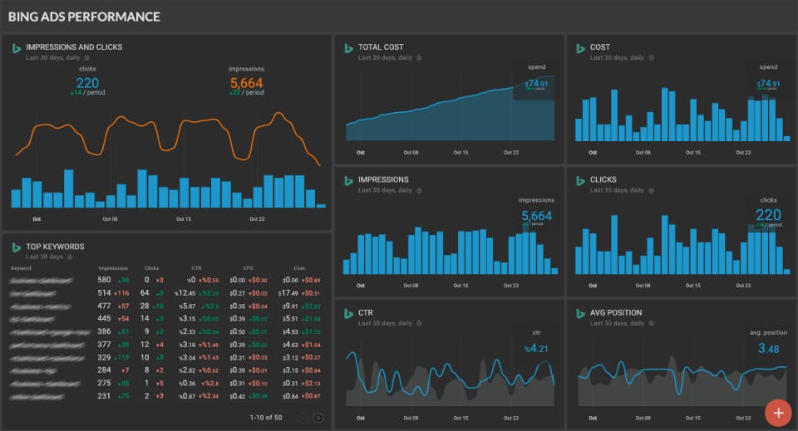
Task: Go to next page of Top Keywords
Action: point(318,418)
